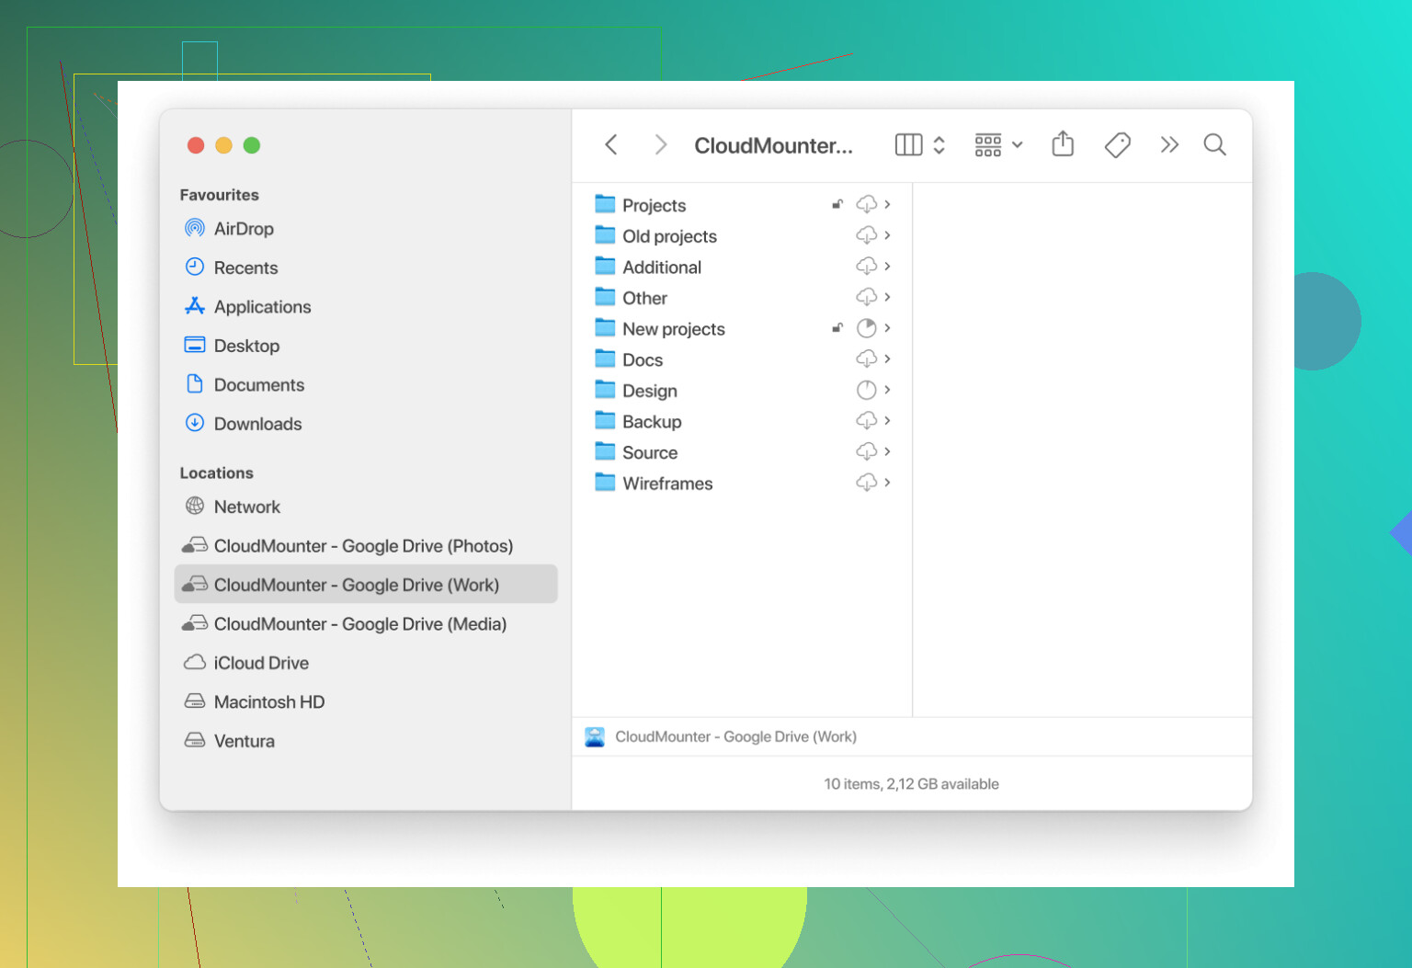1412x968 pixels.
Task: Click cloud download icon beside Wireframes
Action: [866, 483]
